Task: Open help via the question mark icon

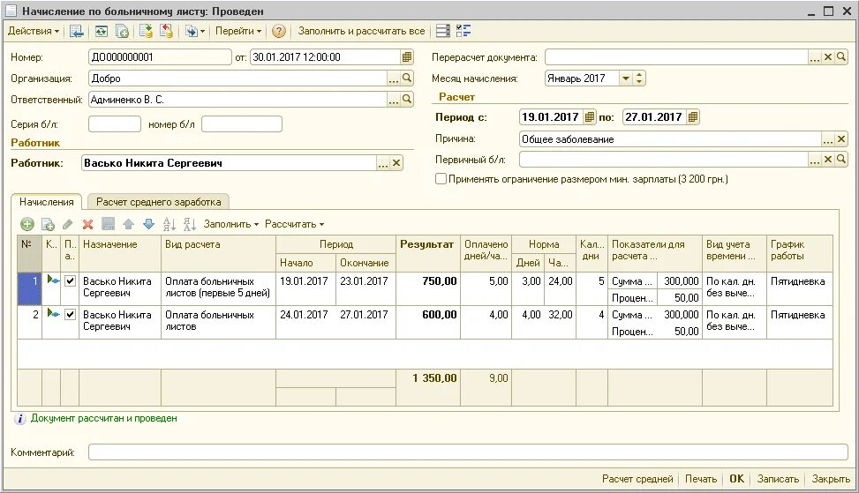Action: coord(279,31)
